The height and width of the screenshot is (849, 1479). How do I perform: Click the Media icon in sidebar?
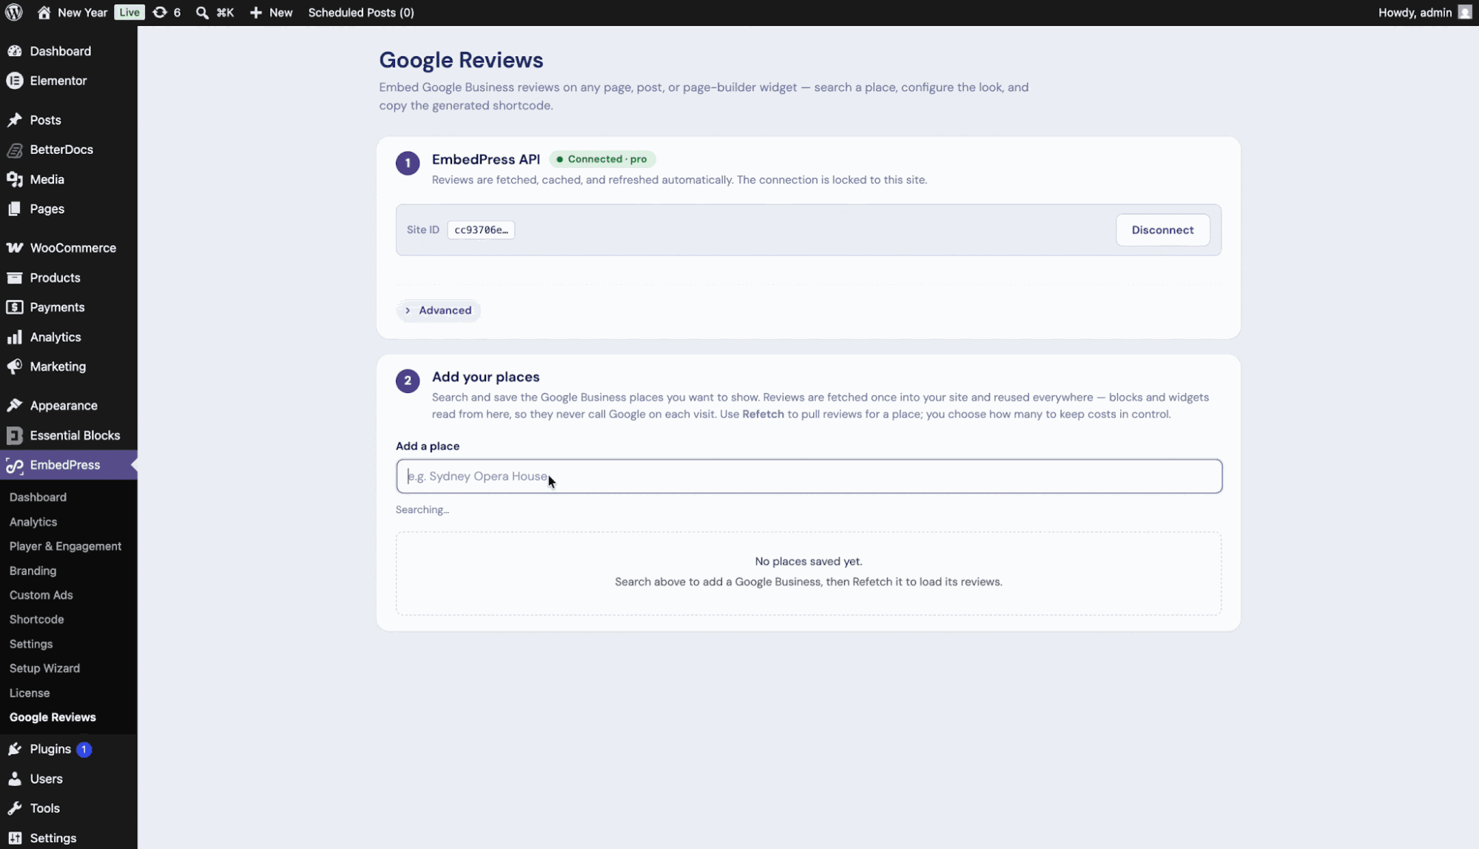click(x=15, y=179)
